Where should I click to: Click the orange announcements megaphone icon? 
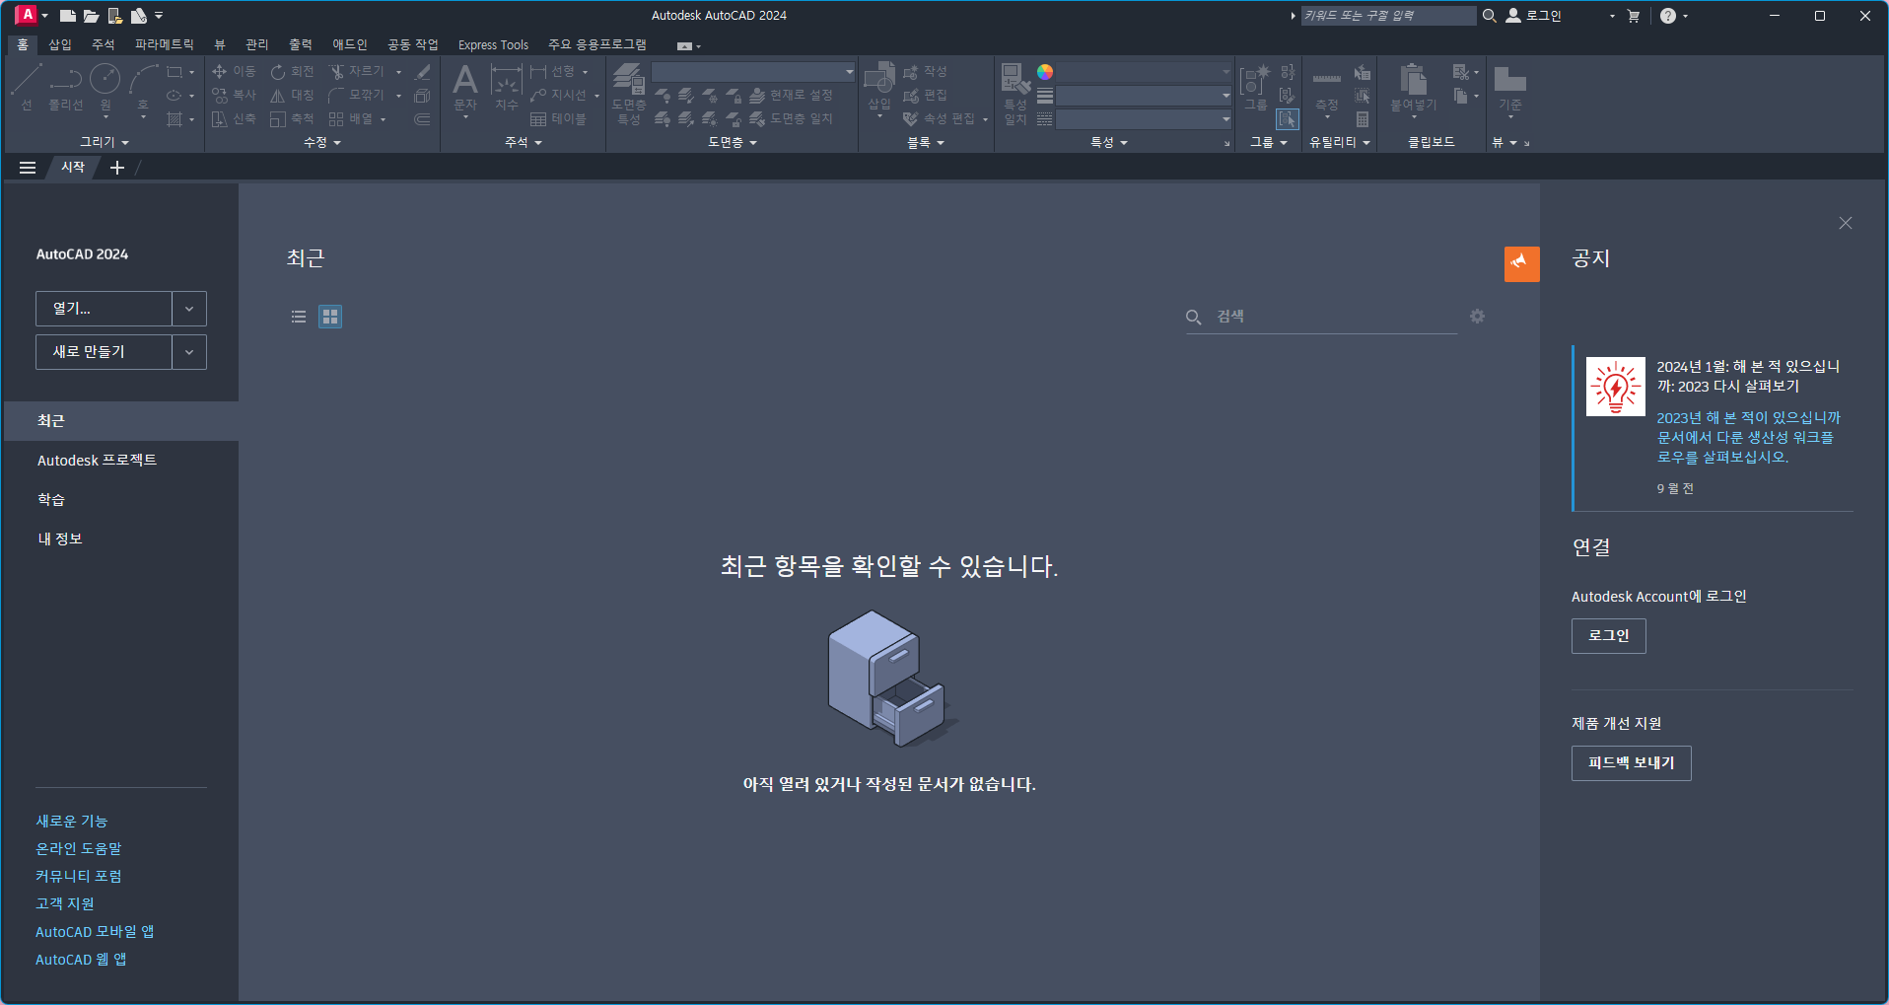click(x=1521, y=263)
